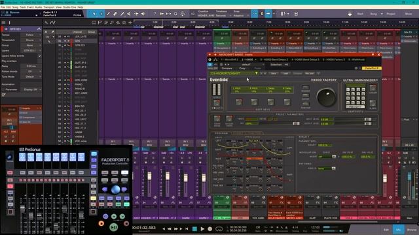Open the Quantize value dropdown
419x235 pixels.
pos(206,16)
